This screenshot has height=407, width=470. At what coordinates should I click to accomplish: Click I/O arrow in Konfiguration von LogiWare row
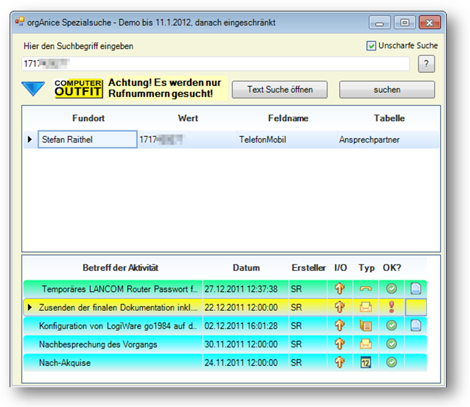[x=339, y=325]
